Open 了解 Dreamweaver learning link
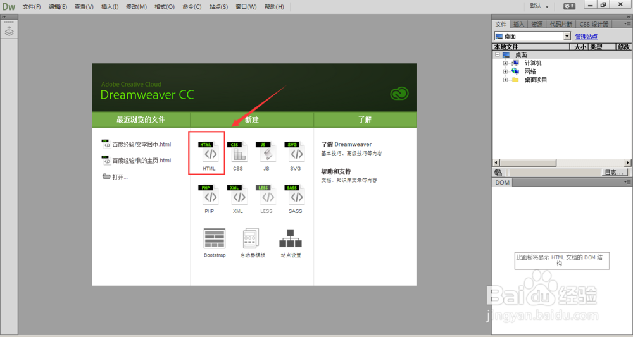The image size is (633, 337). 346,144
